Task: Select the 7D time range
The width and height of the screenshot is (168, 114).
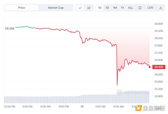Action: coord(107,8)
